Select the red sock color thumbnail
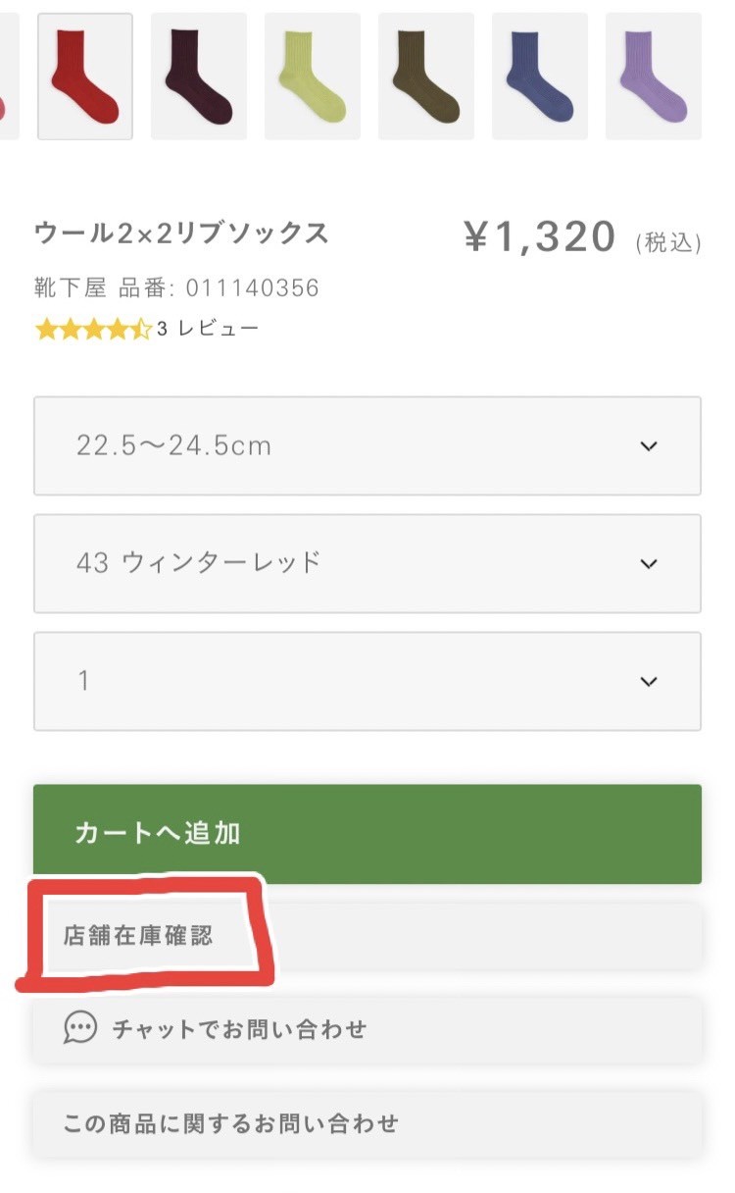This screenshot has height=1193, width=735. [x=85, y=77]
